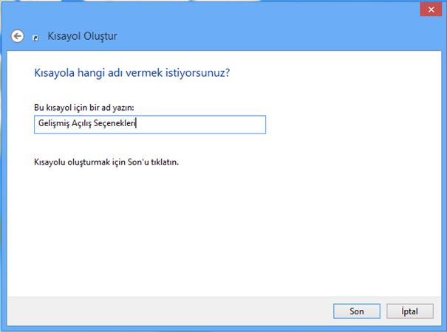The height and width of the screenshot is (332, 447).
Task: Click the text 'Kısayolu oluşturmak için Son'u tıklatın.'
Action: (x=106, y=162)
